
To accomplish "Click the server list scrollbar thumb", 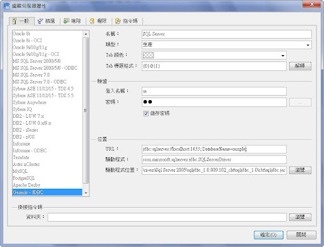I will (85, 110).
